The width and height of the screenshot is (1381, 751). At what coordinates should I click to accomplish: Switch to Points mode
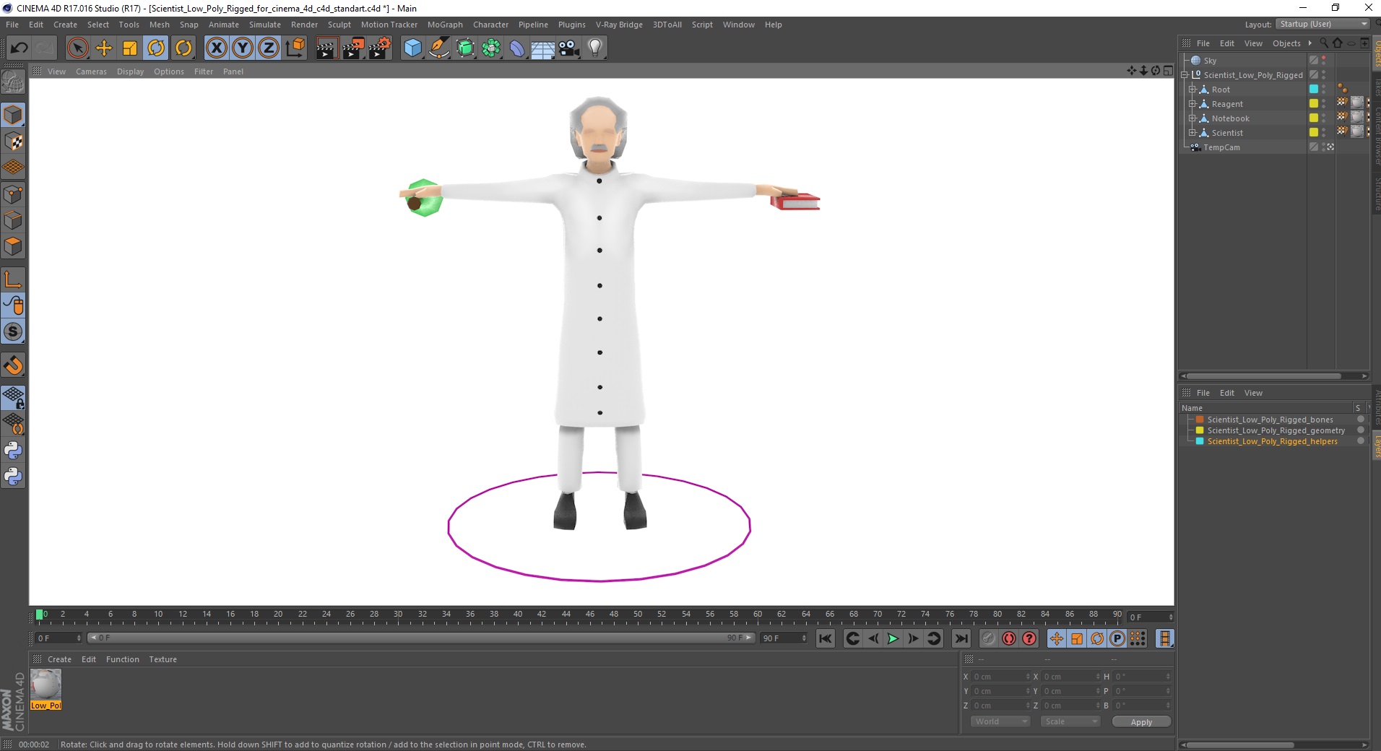[13, 194]
